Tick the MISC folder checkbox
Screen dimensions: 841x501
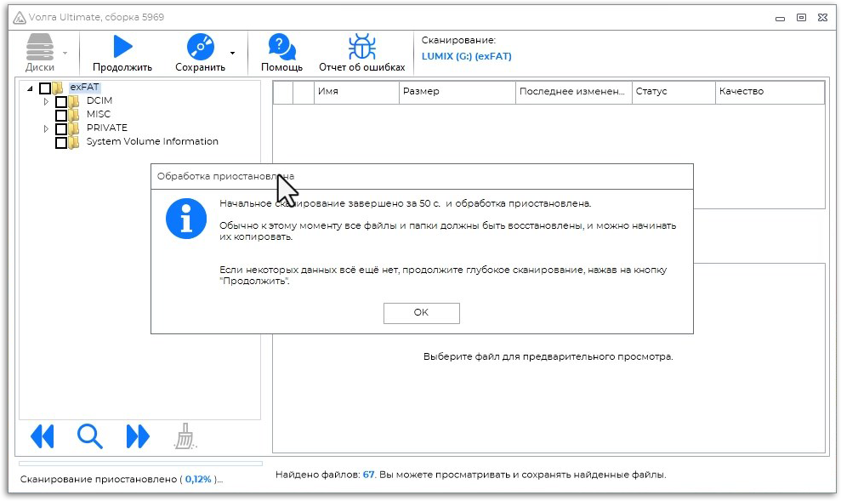click(61, 115)
